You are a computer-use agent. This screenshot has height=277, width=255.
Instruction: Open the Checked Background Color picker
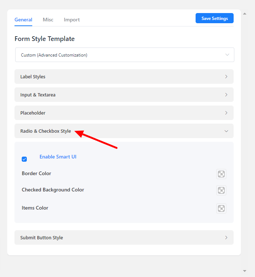(221, 190)
